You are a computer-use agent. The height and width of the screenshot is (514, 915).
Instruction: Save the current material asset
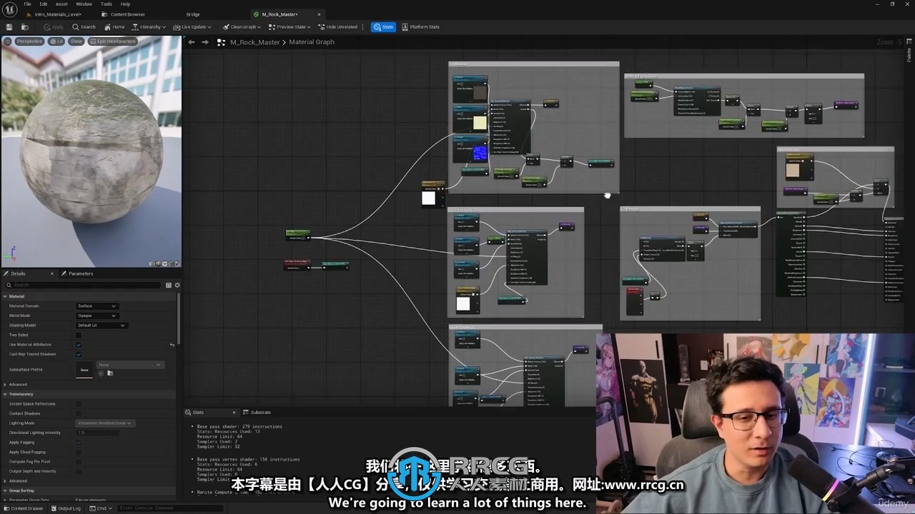click(10, 27)
